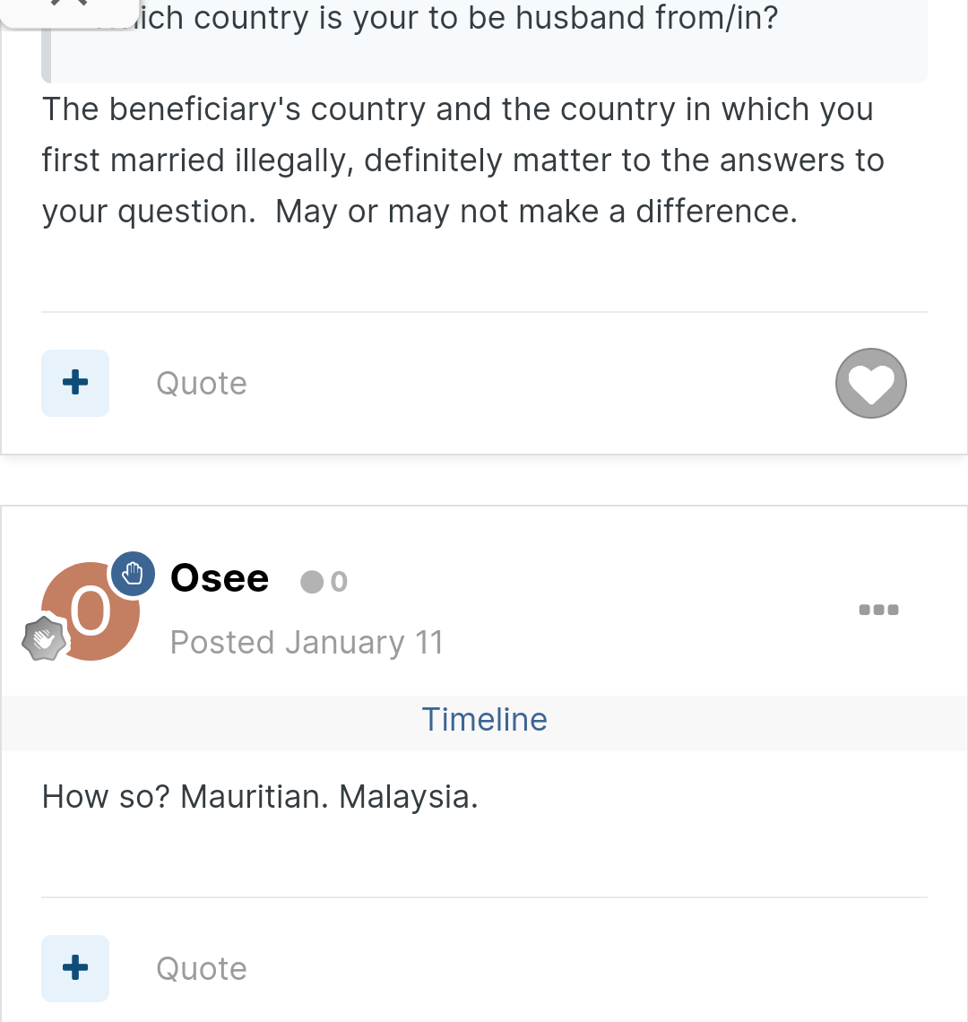Click the gray waving-hand rank badge
968x1022 pixels.
44,638
